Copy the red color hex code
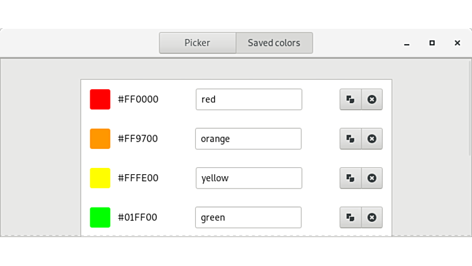472x266 pixels. pyautogui.click(x=350, y=99)
